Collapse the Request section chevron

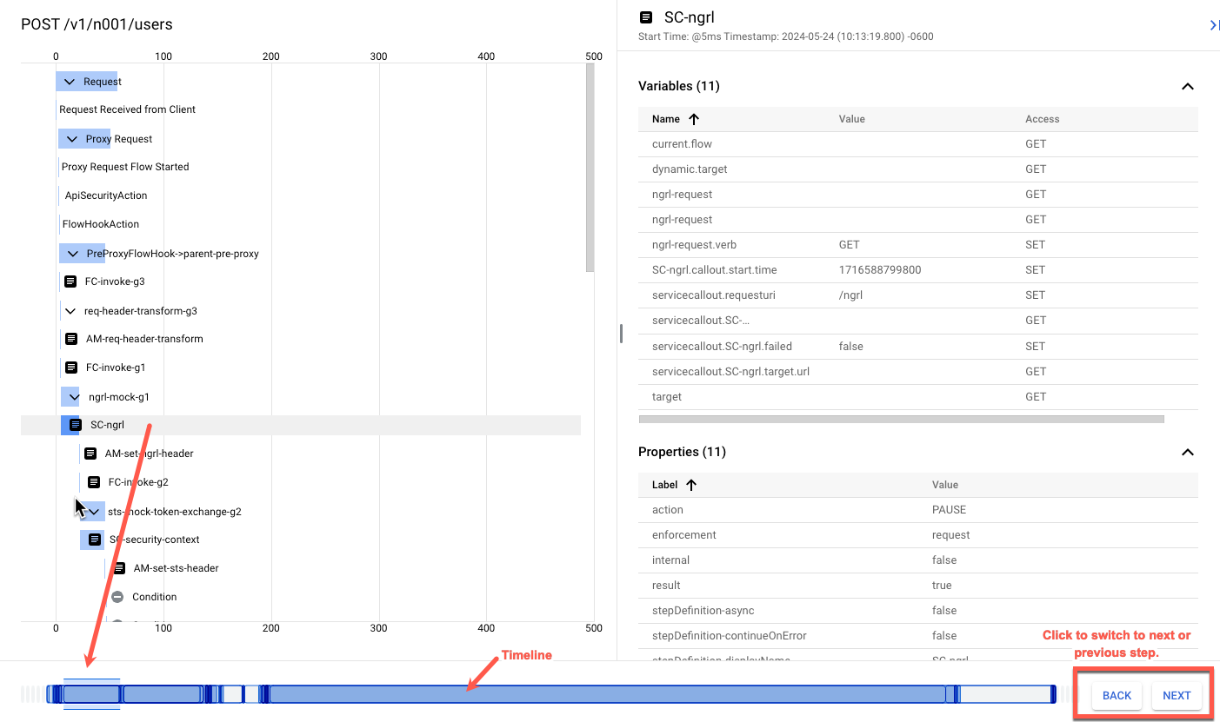[70, 82]
